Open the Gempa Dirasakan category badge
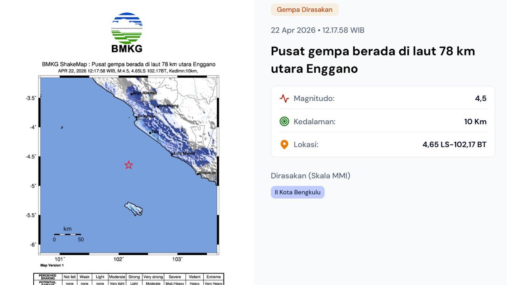Viewport: 507px width, 285px height. [305, 9]
